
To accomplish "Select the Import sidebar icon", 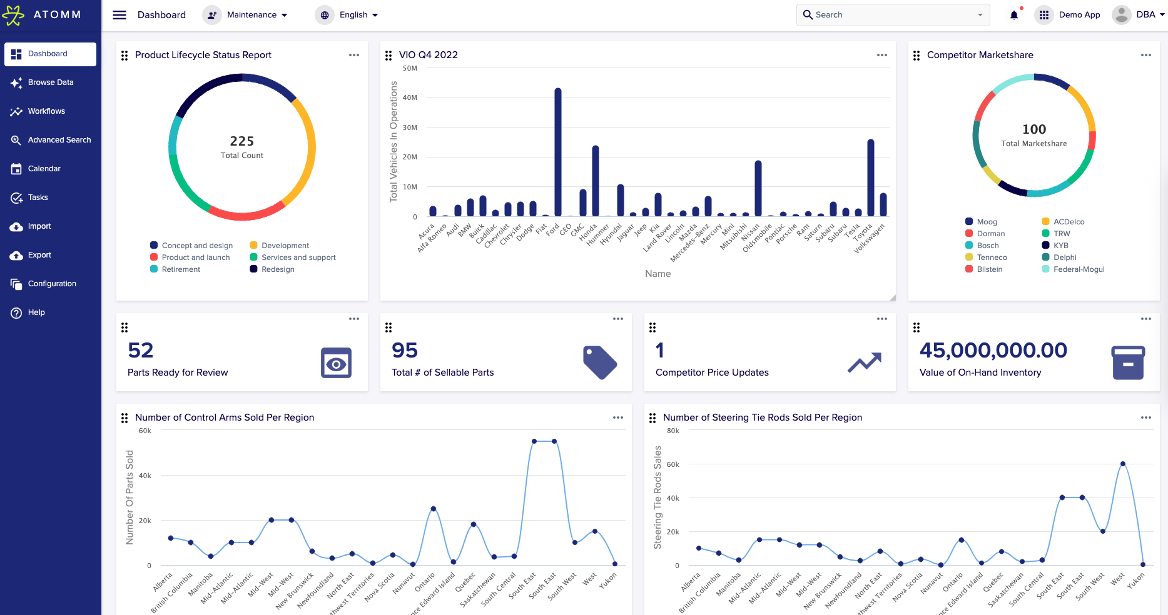I will (16, 226).
